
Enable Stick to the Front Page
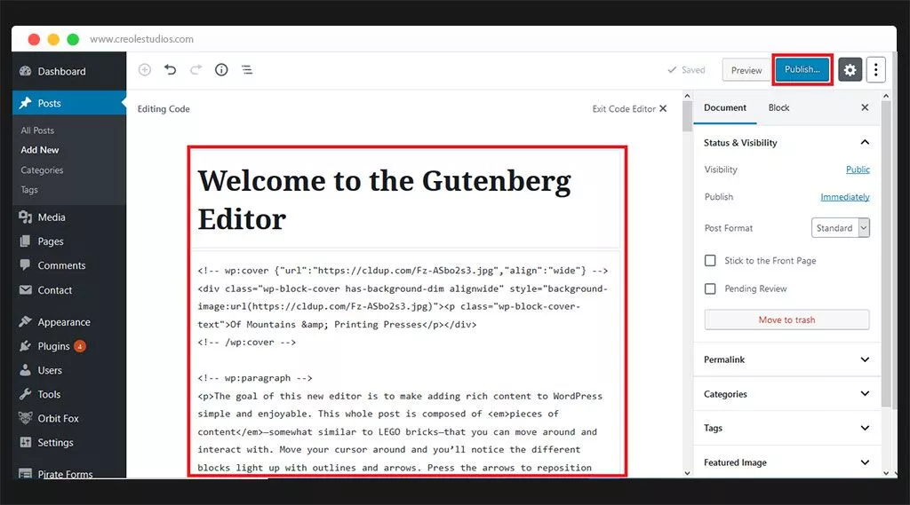(x=710, y=260)
